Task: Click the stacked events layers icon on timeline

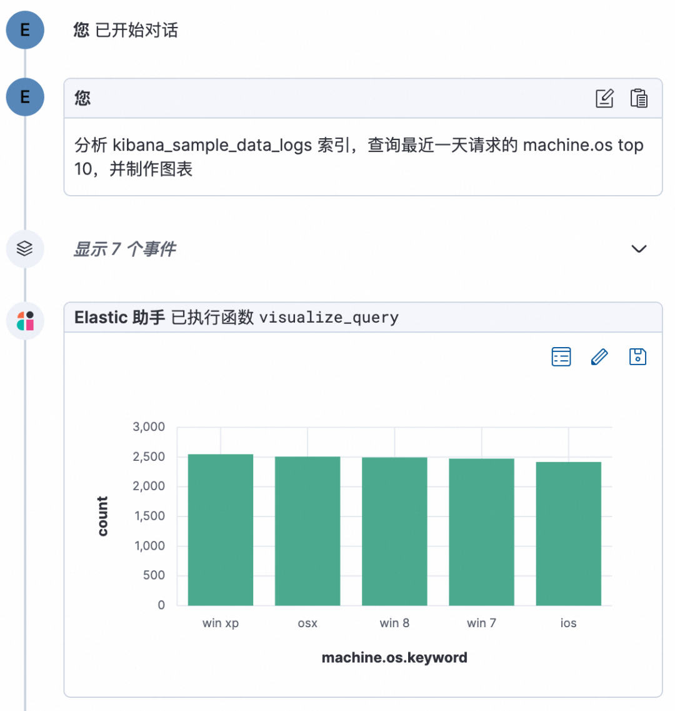Action: (x=25, y=248)
